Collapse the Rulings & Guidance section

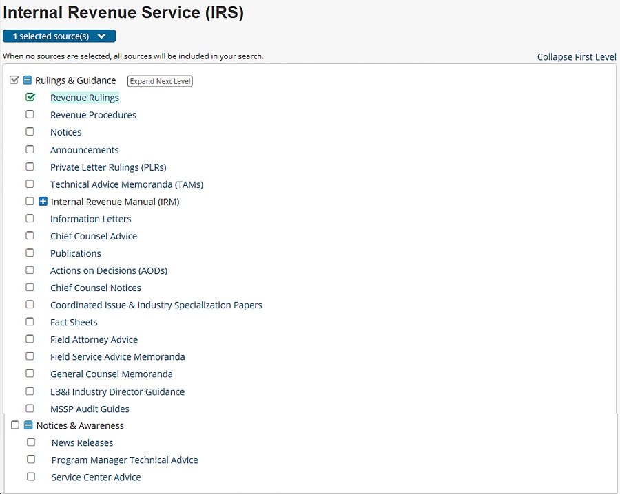pyautogui.click(x=28, y=80)
